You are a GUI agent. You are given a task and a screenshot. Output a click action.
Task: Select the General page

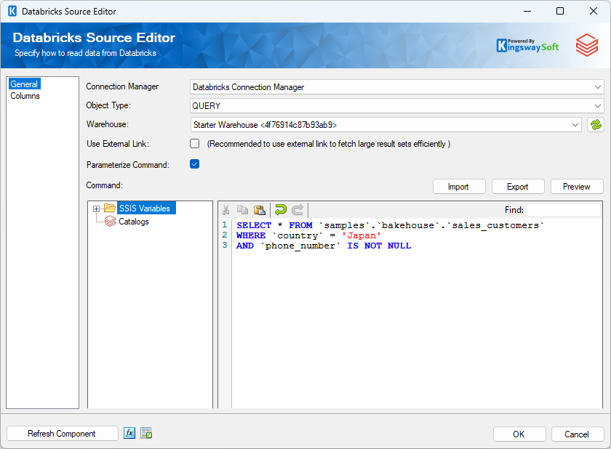(x=24, y=84)
